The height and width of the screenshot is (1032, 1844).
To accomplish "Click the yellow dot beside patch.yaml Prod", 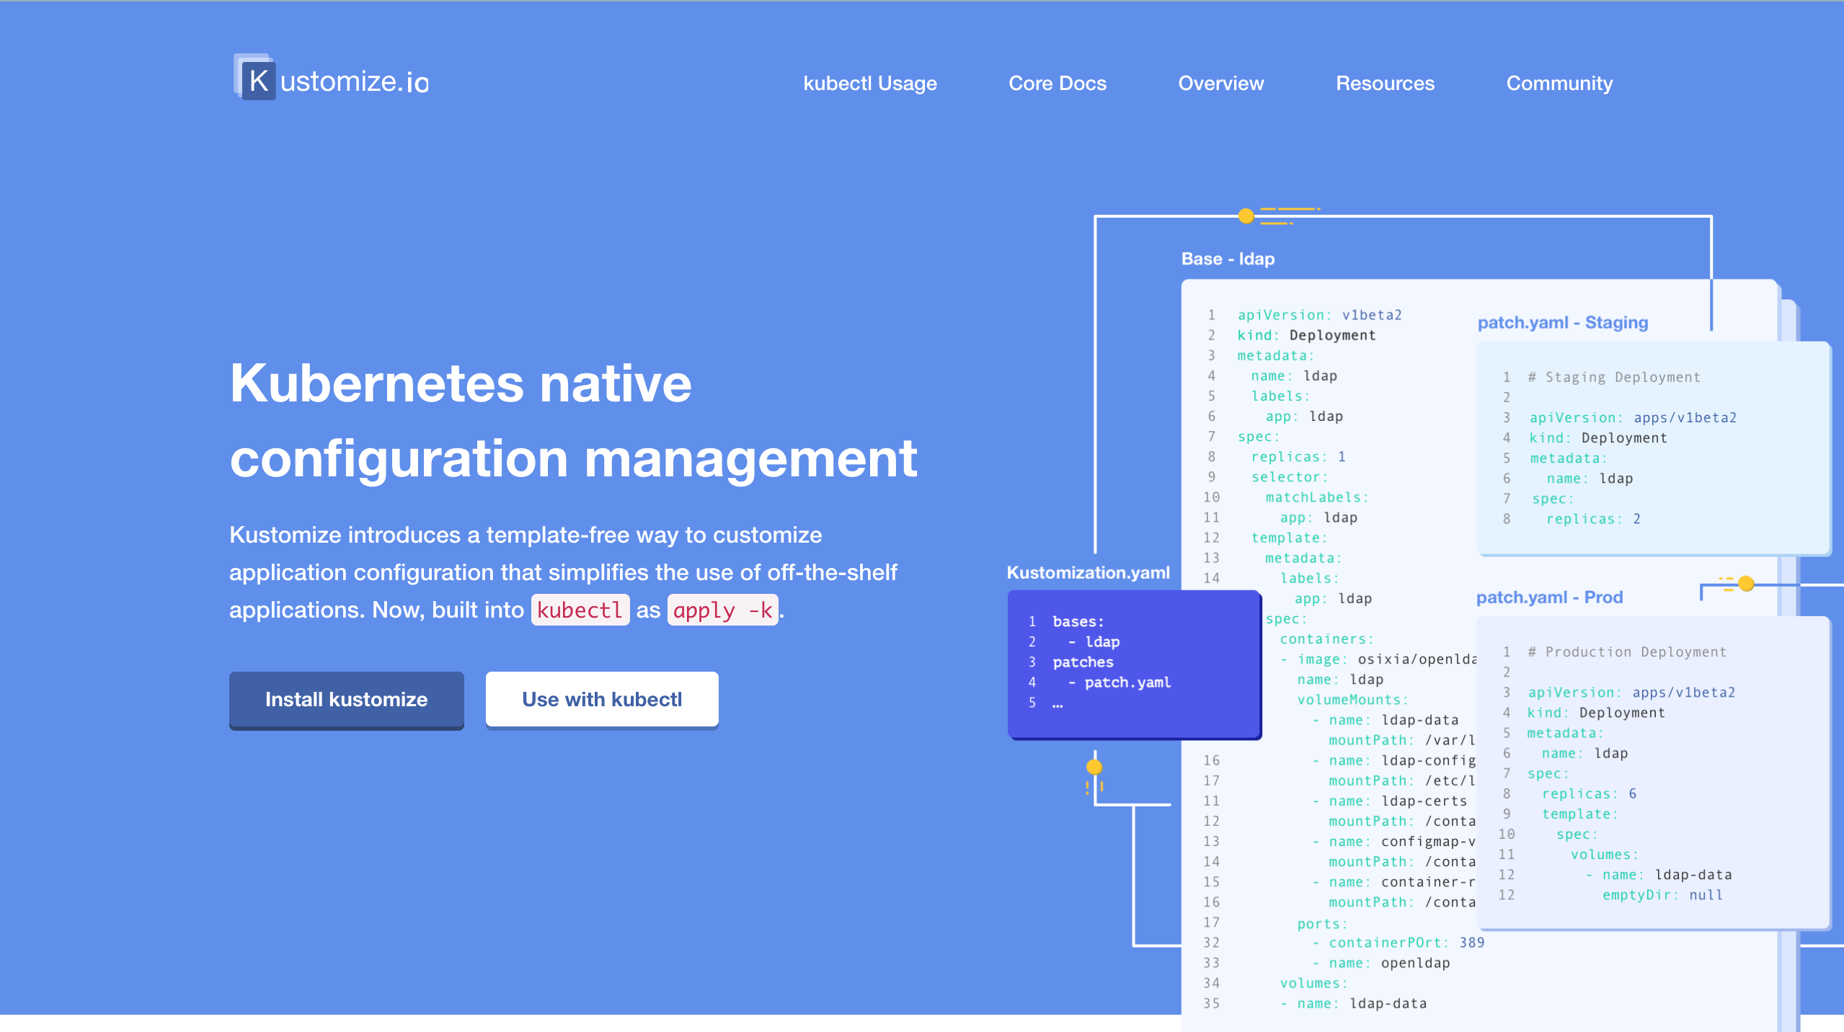I will pyautogui.click(x=1746, y=583).
